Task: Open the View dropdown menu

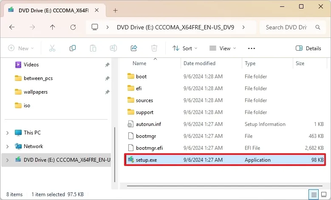Action: (223, 48)
